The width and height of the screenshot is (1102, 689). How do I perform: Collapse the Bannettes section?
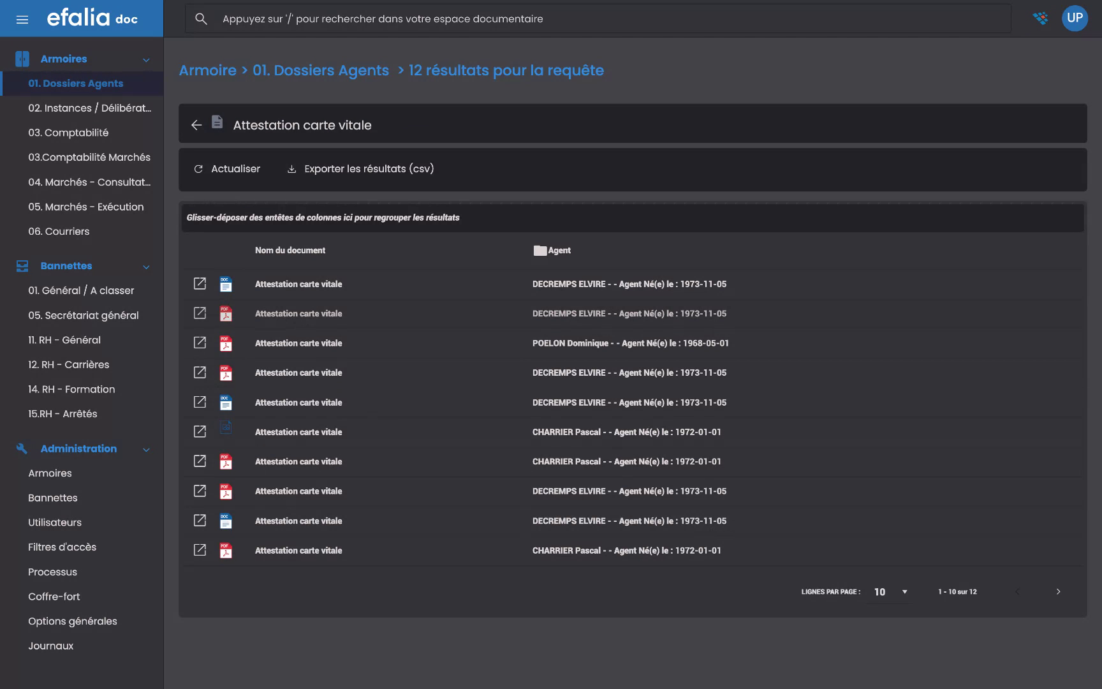tap(147, 267)
